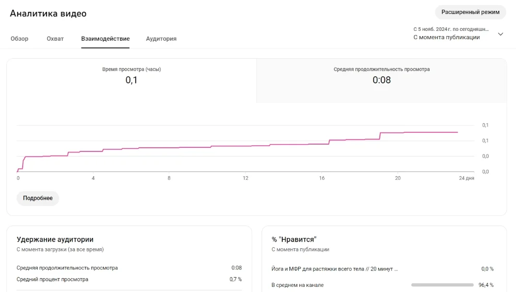
Task: Switch to the Обзор tab
Action: 20,39
